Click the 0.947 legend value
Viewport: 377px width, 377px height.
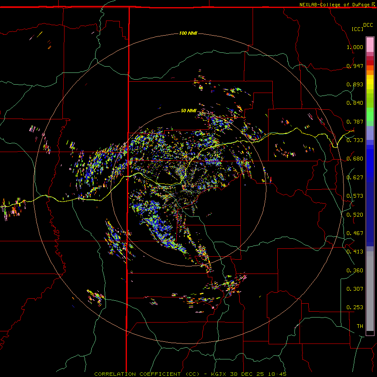point(355,66)
